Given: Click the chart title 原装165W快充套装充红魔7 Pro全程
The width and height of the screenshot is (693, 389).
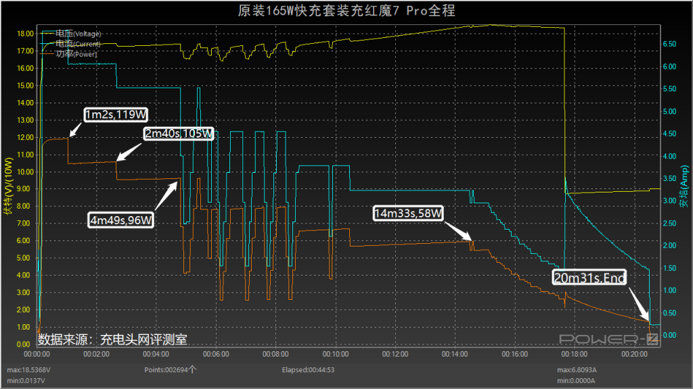Looking at the screenshot, I should 346,11.
